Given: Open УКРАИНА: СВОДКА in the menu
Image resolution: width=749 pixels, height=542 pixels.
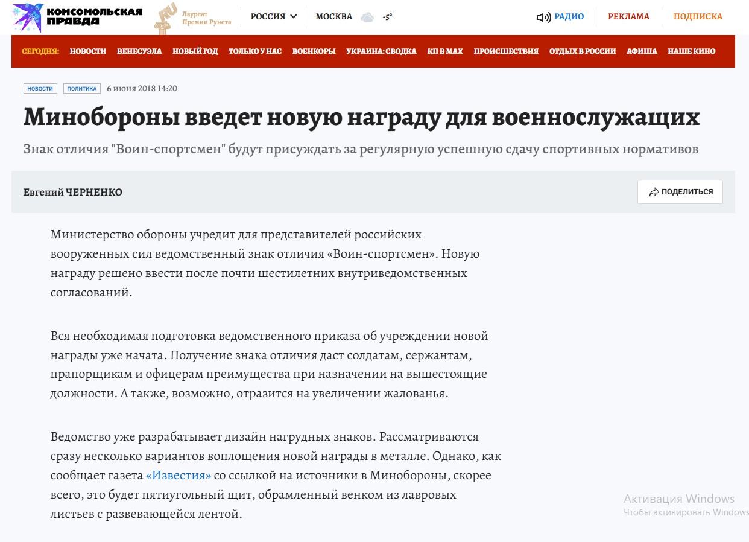Looking at the screenshot, I should click(381, 51).
